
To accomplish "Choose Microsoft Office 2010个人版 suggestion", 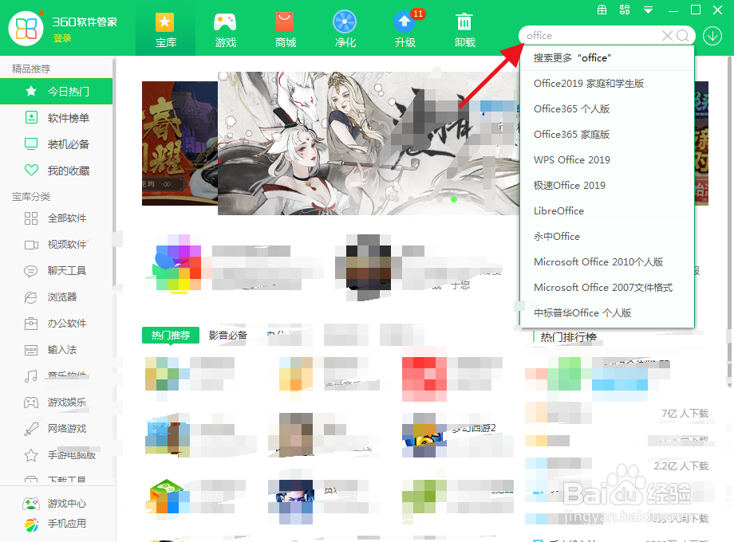I will (x=607, y=262).
